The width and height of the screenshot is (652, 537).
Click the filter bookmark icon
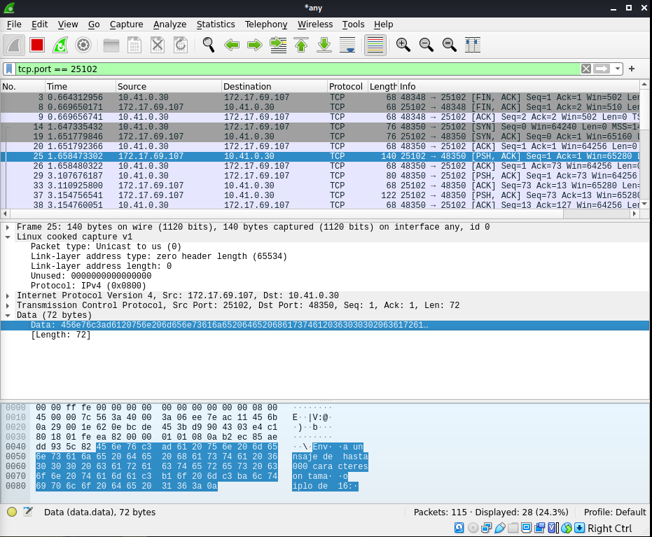click(9, 69)
